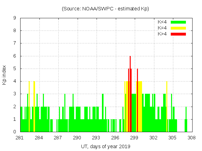Screen dimensions: 202x151
Task: Select the K>4 legend label text
Action: (162, 34)
